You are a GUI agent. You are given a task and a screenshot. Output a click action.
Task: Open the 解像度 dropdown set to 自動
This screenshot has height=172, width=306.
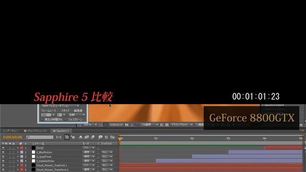76,115
